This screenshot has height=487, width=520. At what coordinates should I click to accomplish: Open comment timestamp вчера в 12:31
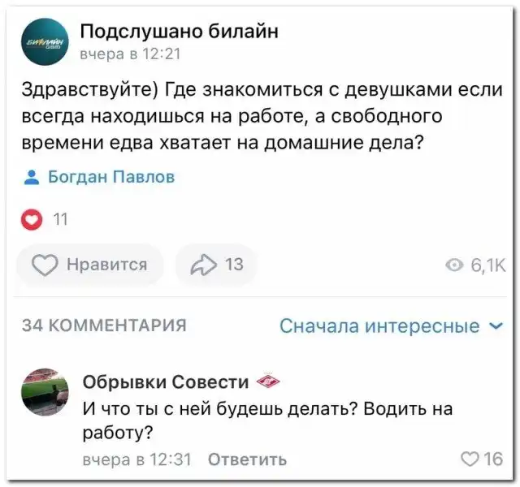[x=137, y=459]
